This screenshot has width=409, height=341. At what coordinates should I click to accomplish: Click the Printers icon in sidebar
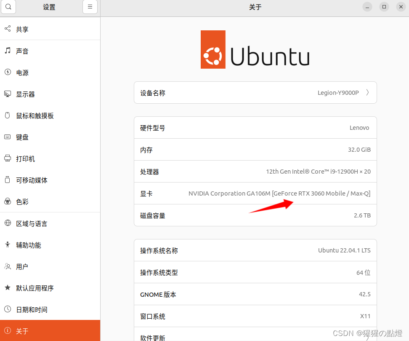click(x=8, y=158)
